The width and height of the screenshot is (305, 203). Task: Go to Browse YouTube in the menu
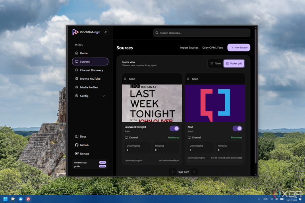(x=90, y=79)
